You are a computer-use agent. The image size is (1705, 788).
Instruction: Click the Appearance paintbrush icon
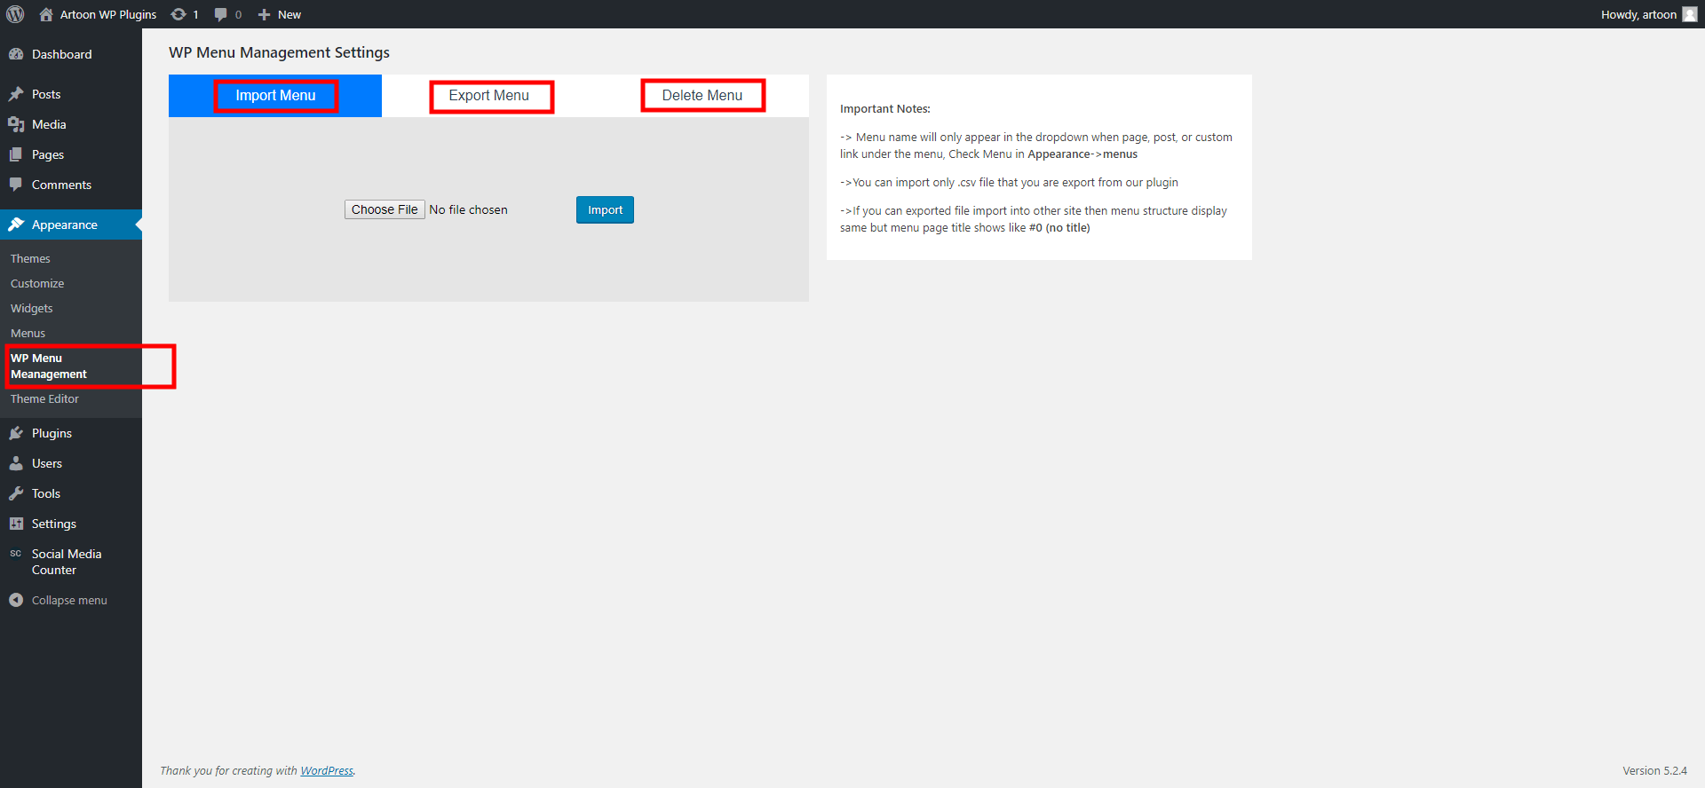16,225
